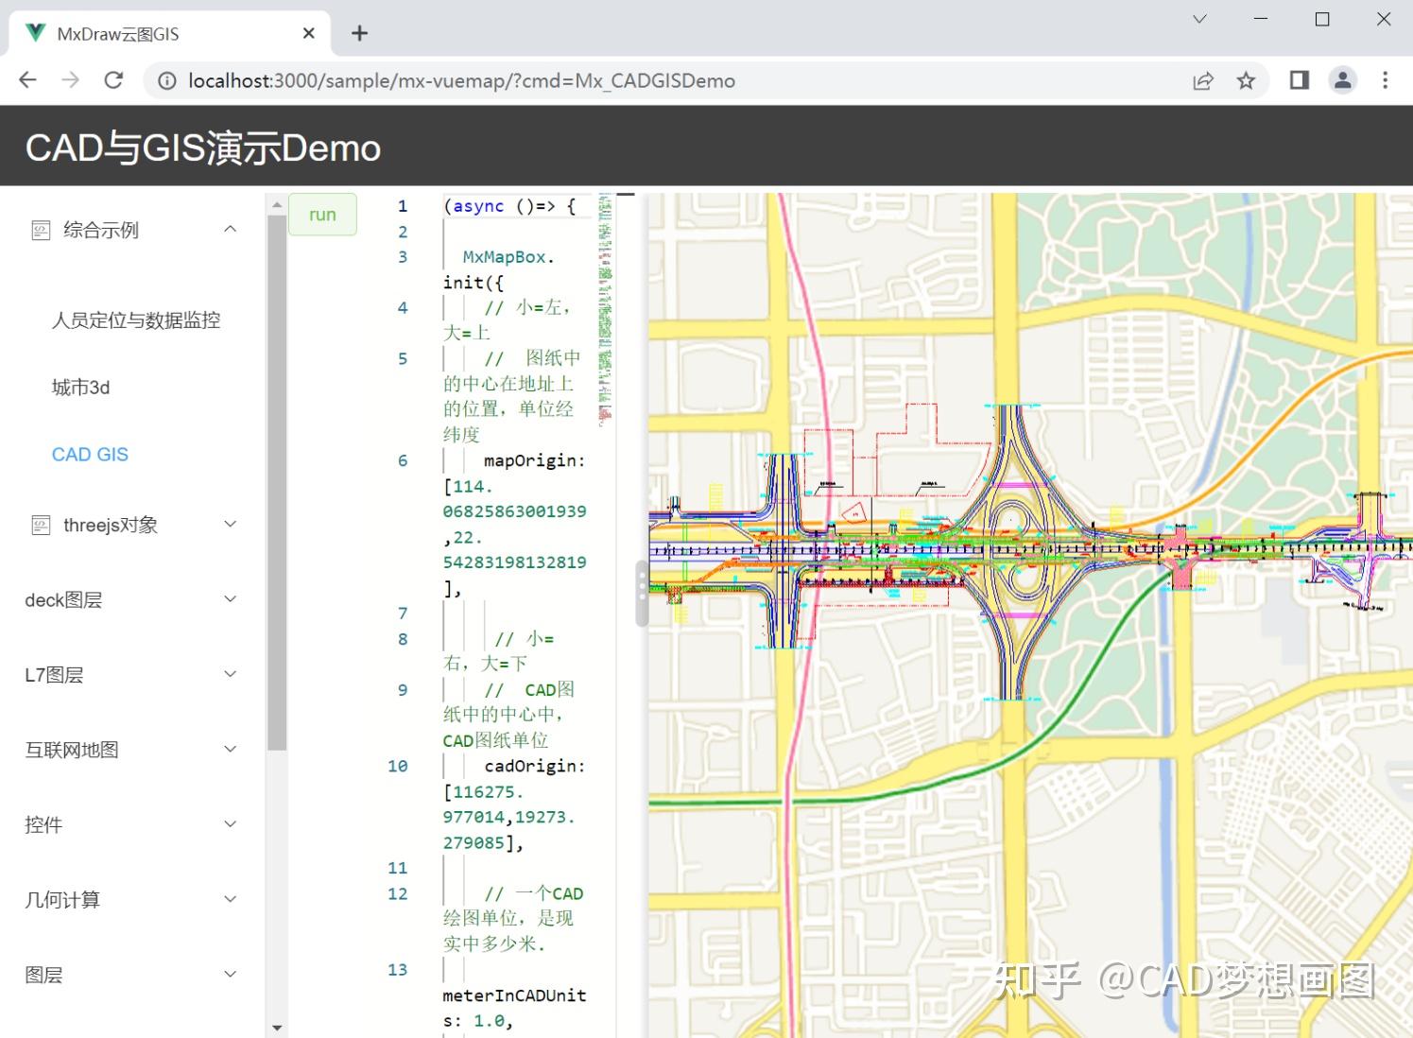Expand the L7图层 section
Image resolution: width=1413 pixels, height=1038 pixels.
tap(230, 673)
